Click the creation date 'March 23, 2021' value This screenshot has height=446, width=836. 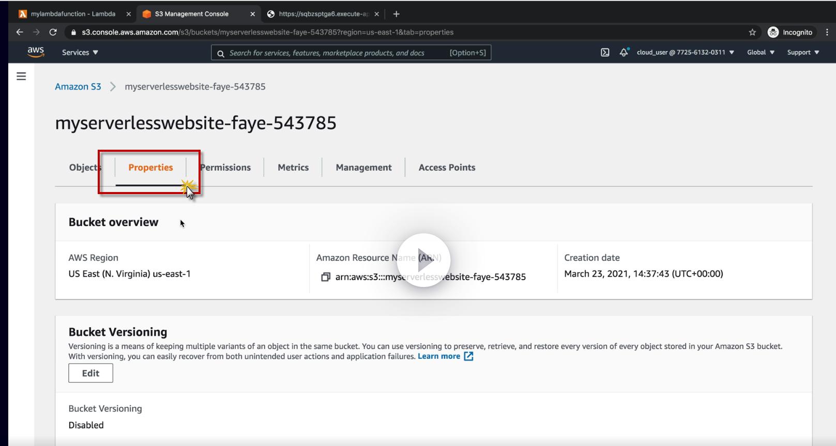click(644, 274)
